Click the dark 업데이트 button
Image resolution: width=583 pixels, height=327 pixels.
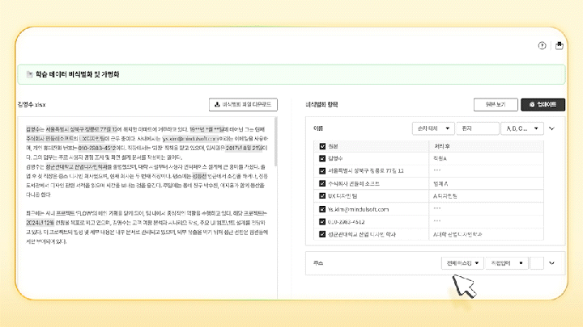(543, 104)
